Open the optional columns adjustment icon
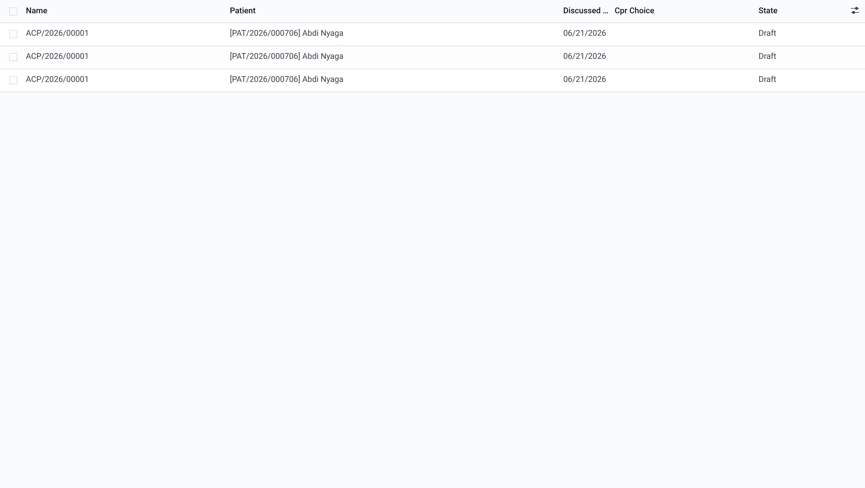This screenshot has height=488, width=865. [855, 11]
